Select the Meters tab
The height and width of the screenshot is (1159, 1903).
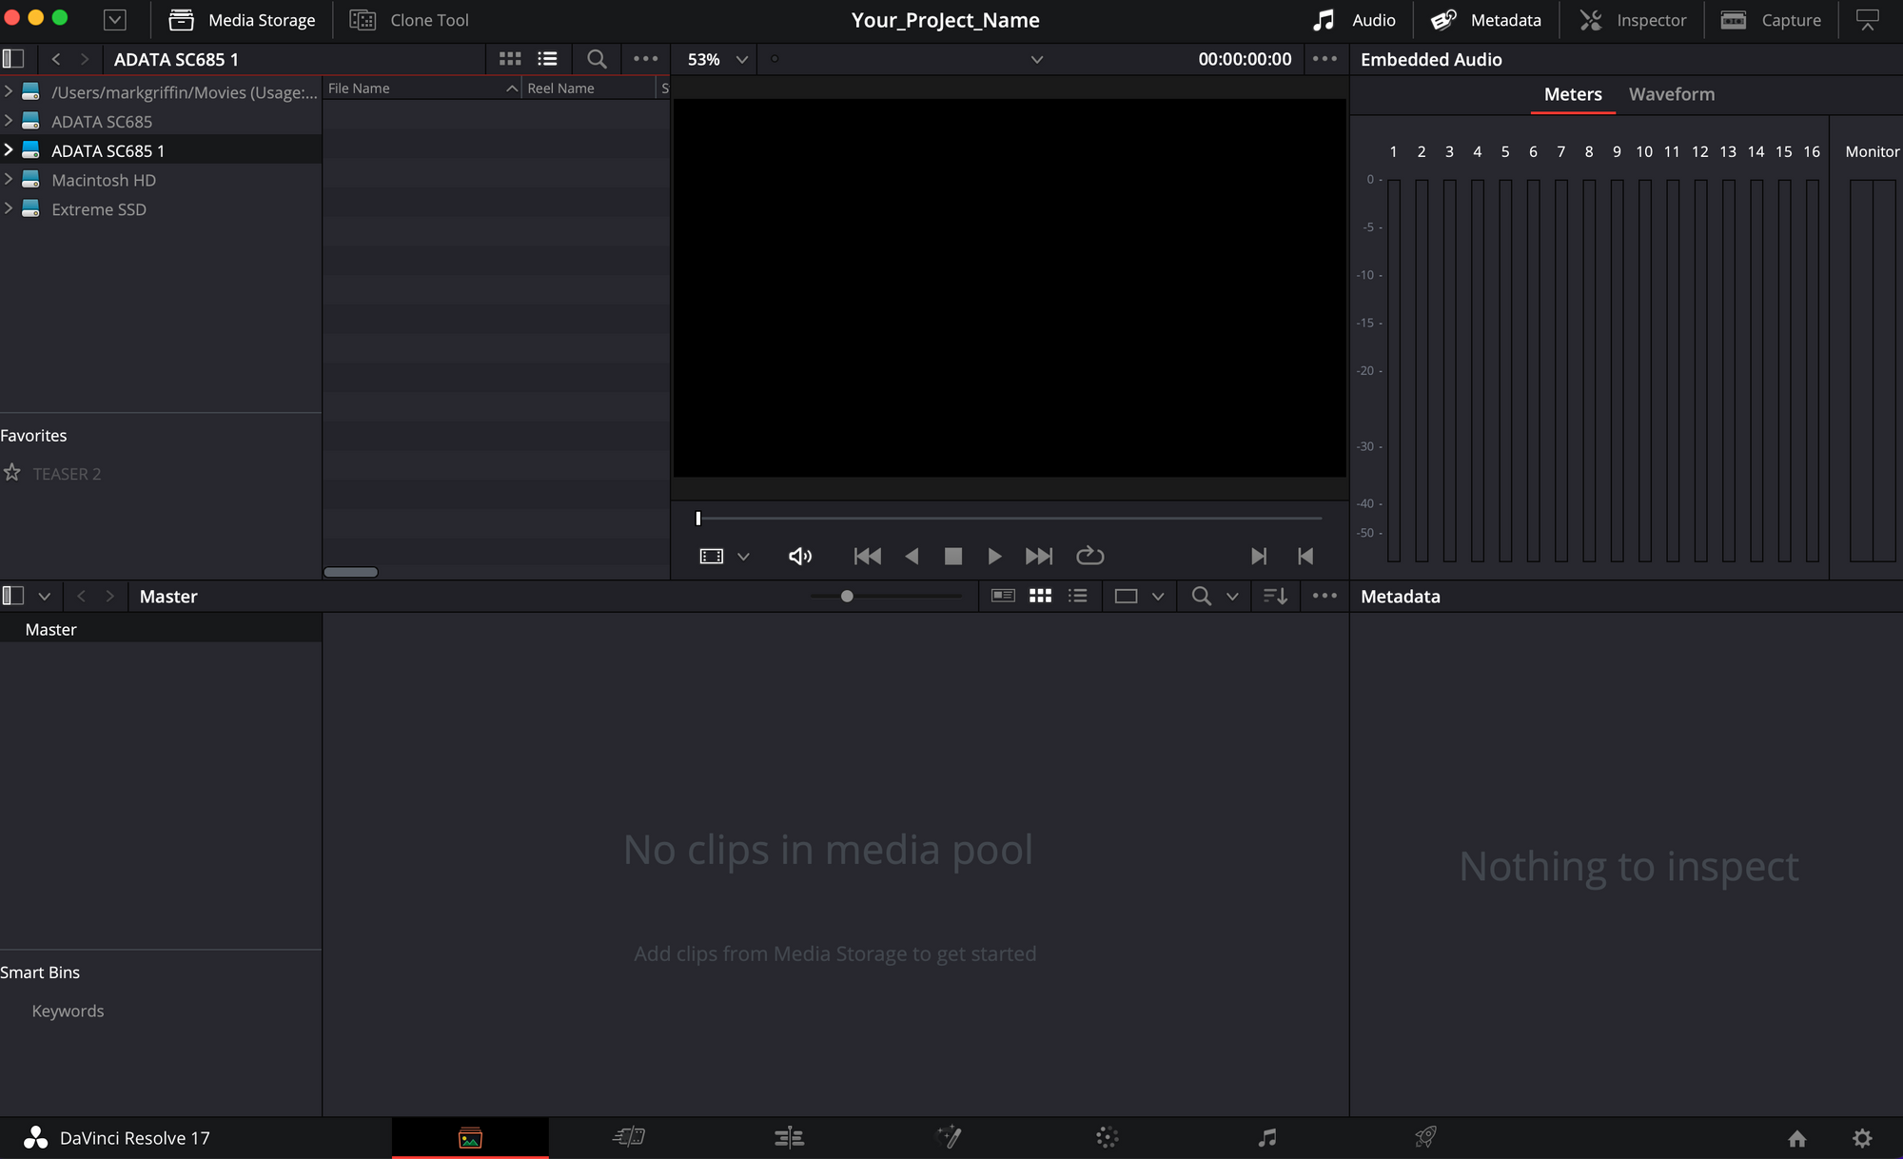pos(1572,94)
